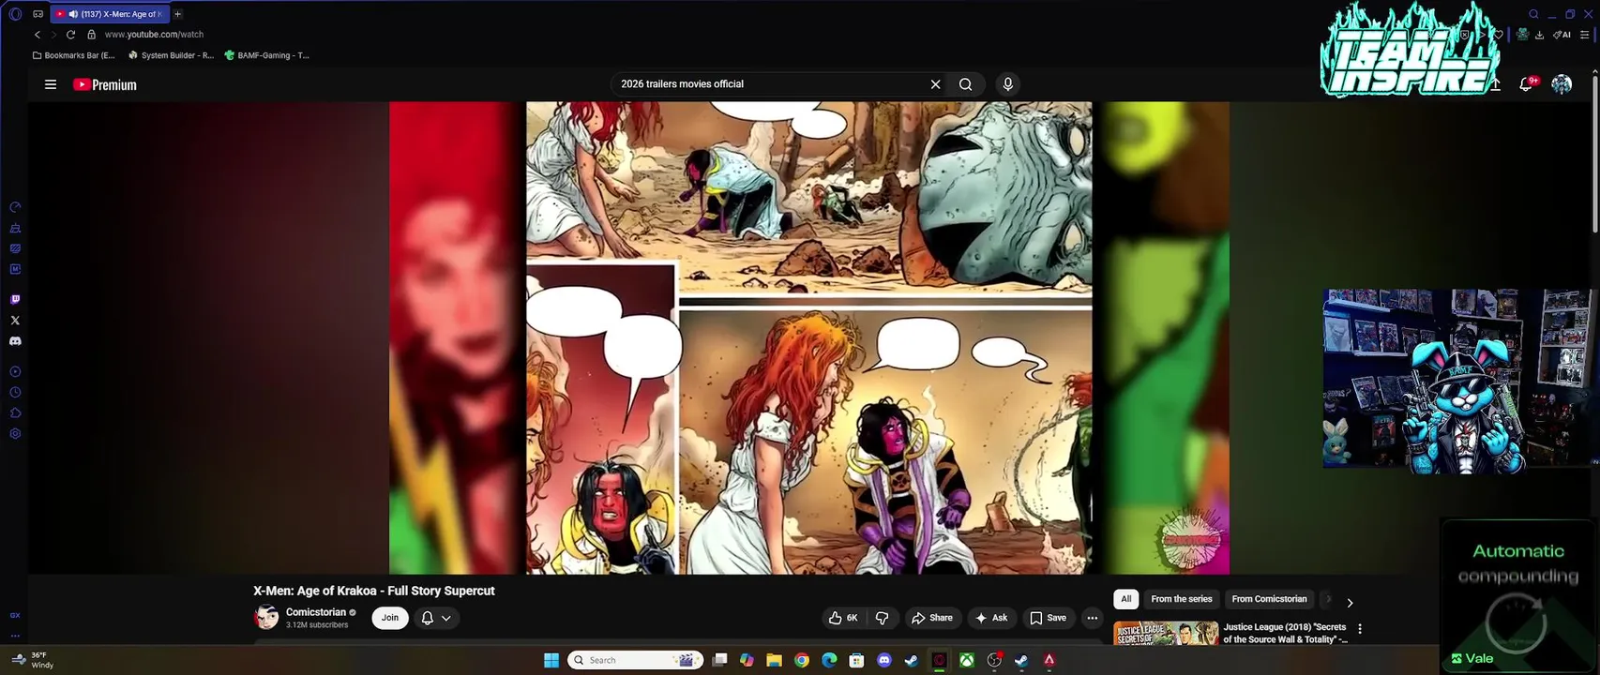This screenshot has width=1600, height=675.
Task: Open the Comicstorian channel avatar
Action: pyautogui.click(x=266, y=617)
